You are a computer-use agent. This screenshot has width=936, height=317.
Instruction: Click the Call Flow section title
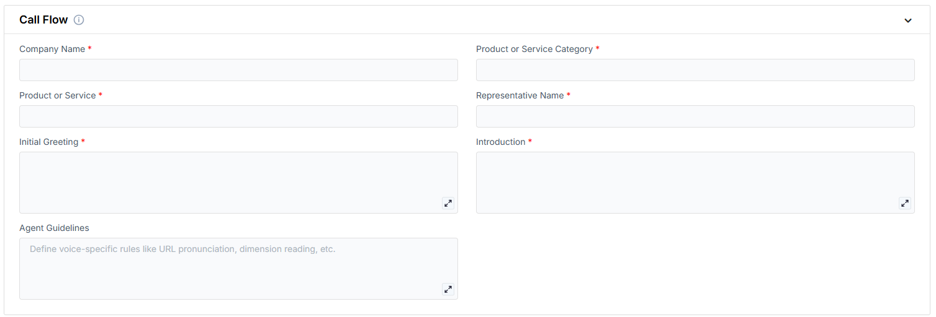43,20
